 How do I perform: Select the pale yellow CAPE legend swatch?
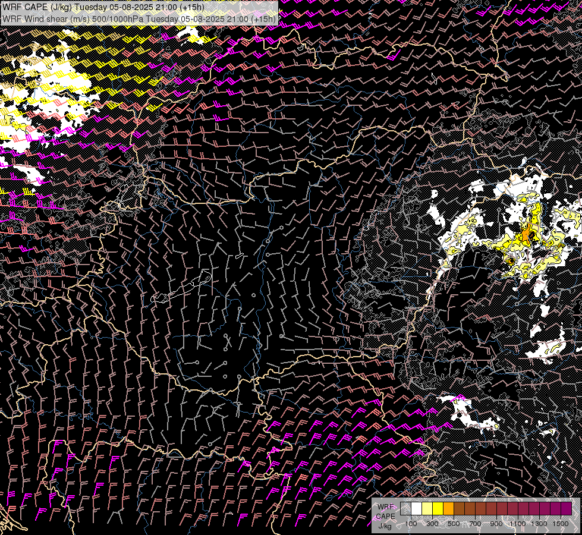pyautogui.click(x=427, y=509)
